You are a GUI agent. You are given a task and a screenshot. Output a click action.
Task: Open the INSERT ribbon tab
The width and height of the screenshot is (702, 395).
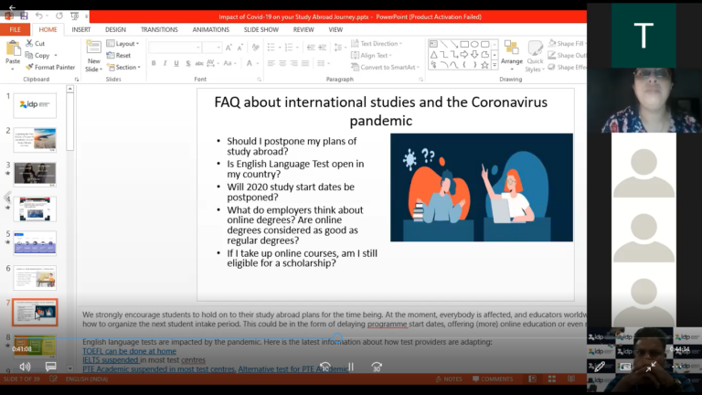pos(81,29)
